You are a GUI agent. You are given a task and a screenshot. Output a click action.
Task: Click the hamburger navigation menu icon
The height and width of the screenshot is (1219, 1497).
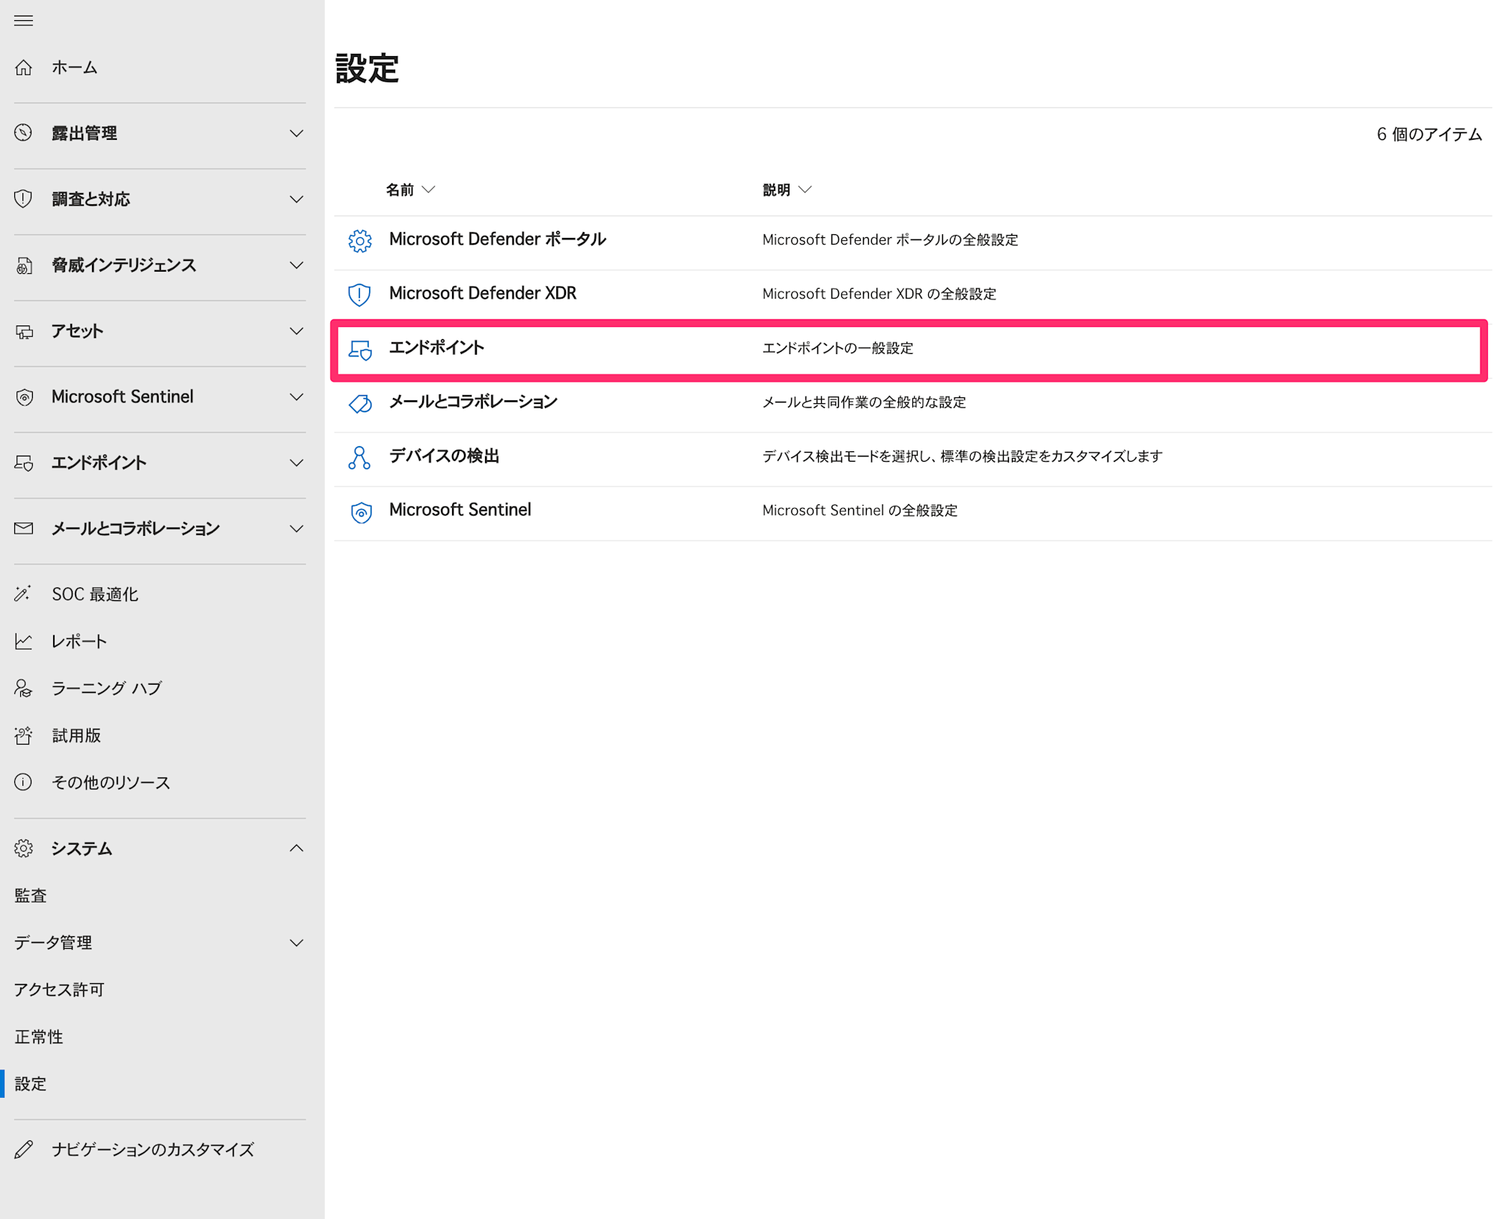tap(23, 20)
